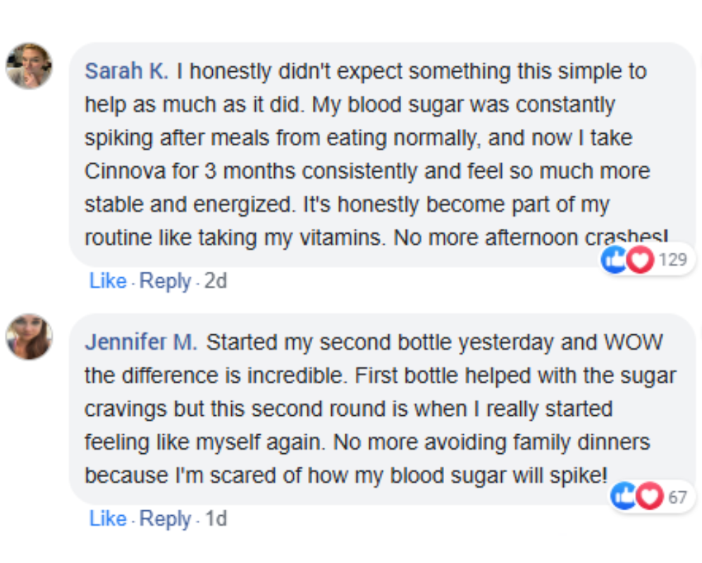Like Jennifer M.'s comment
Image resolution: width=702 pixels, height=563 pixels.
(108, 519)
